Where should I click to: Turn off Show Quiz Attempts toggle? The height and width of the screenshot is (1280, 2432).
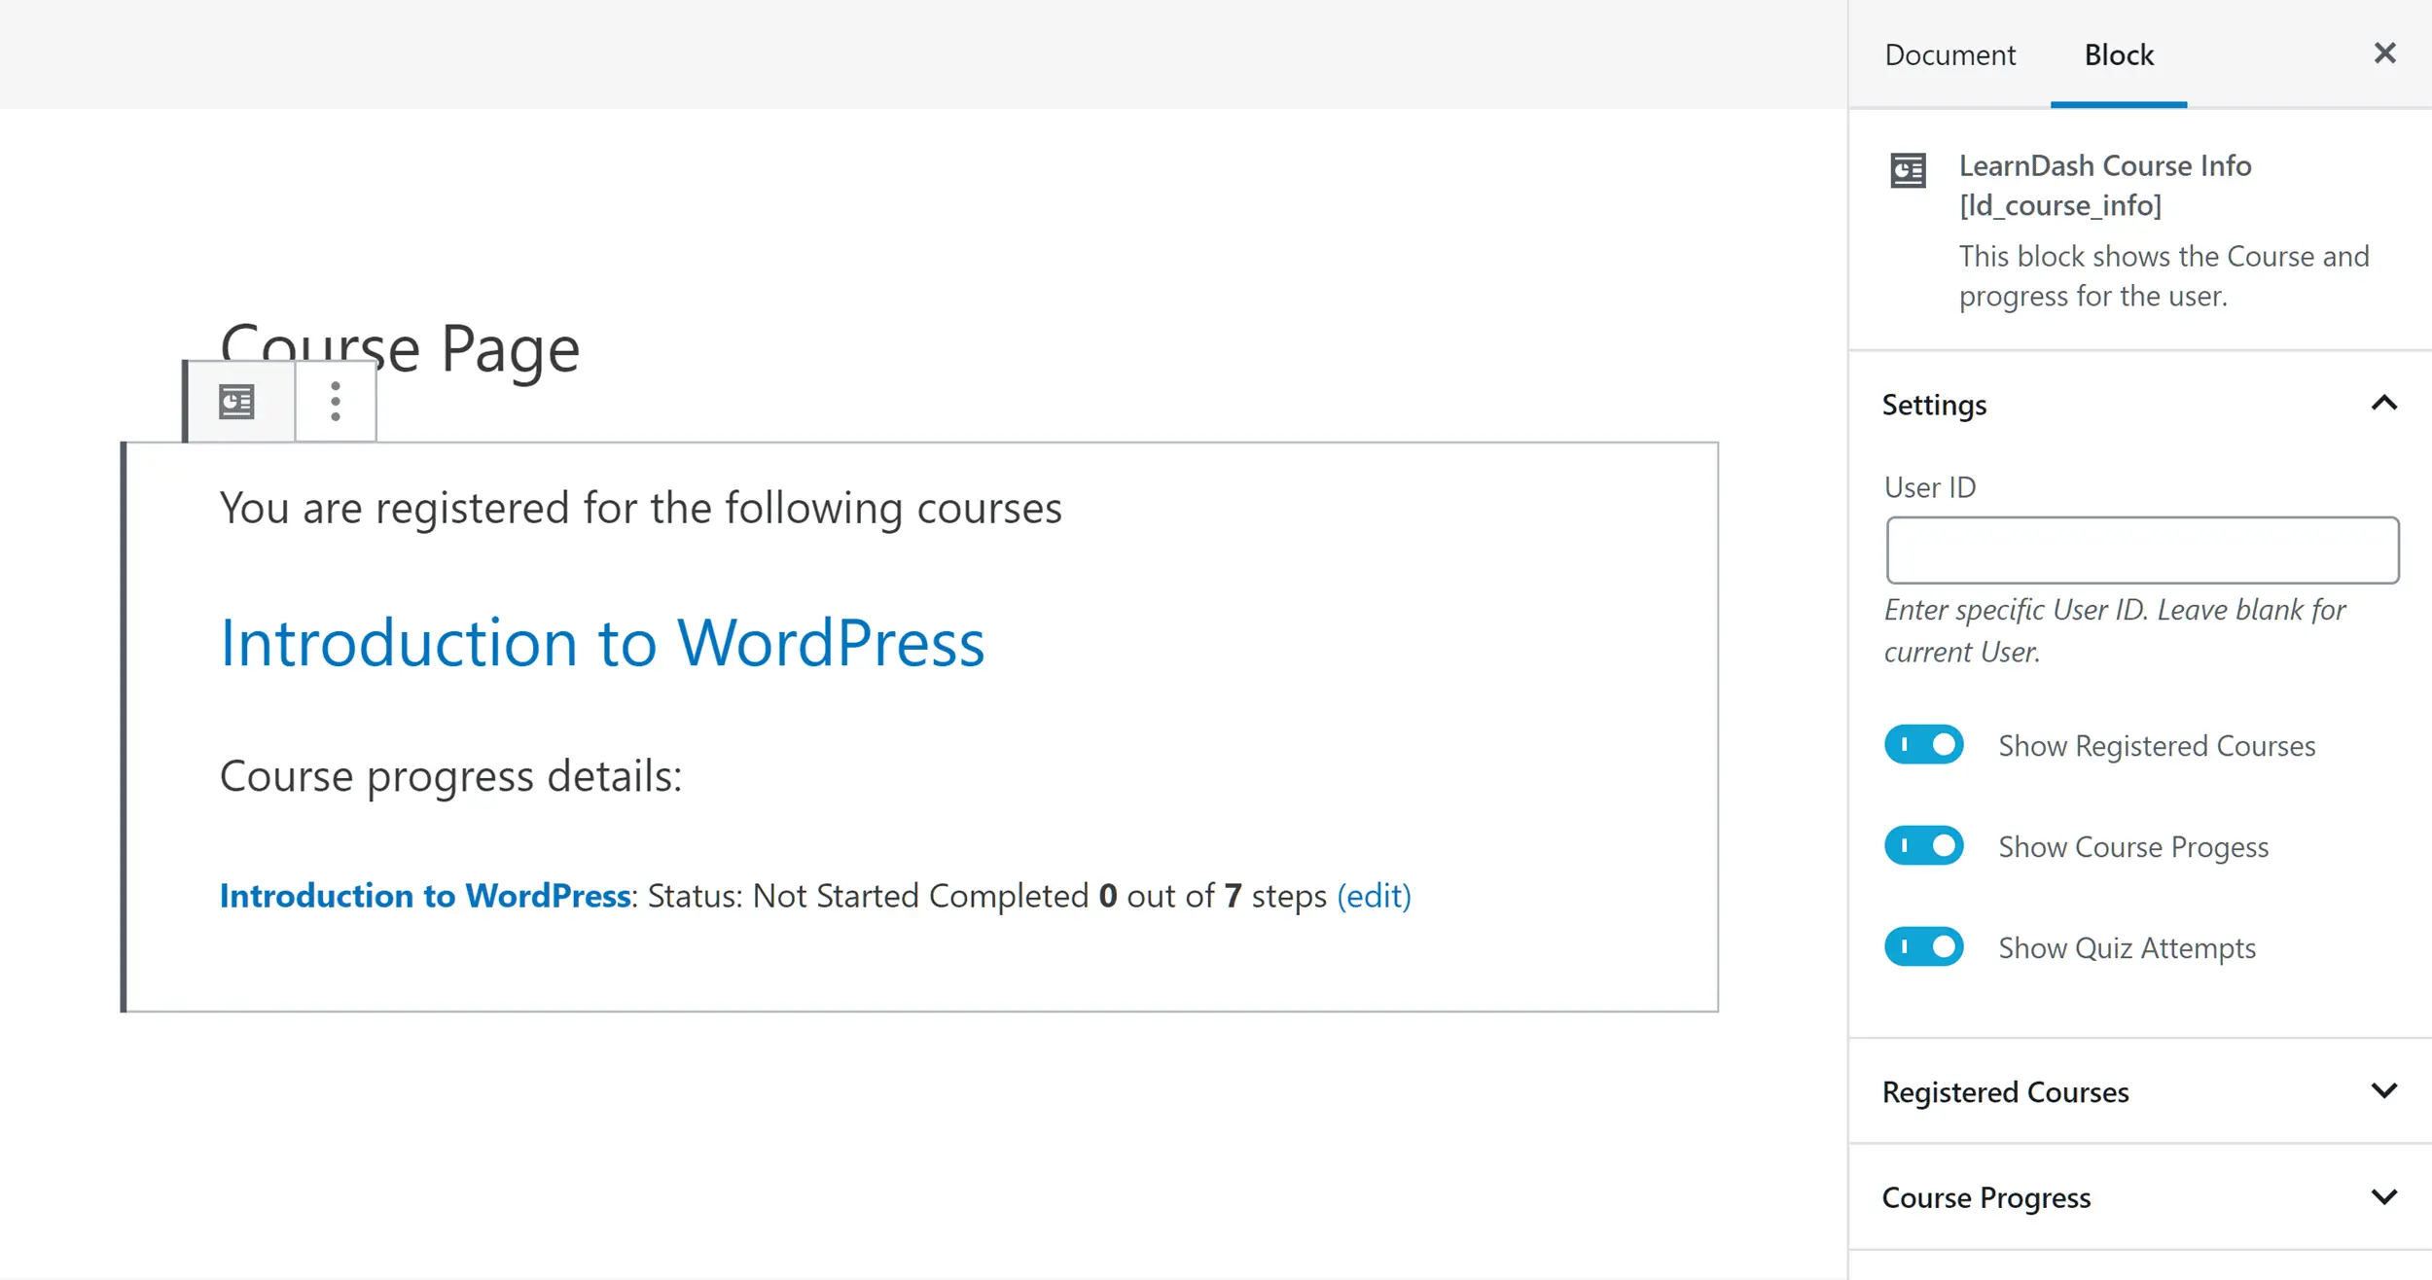coord(1923,947)
